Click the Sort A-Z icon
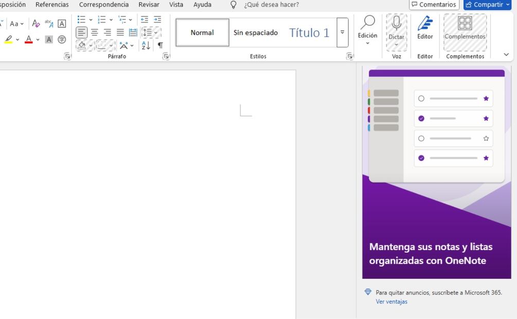The width and height of the screenshot is (517, 319). 146,45
